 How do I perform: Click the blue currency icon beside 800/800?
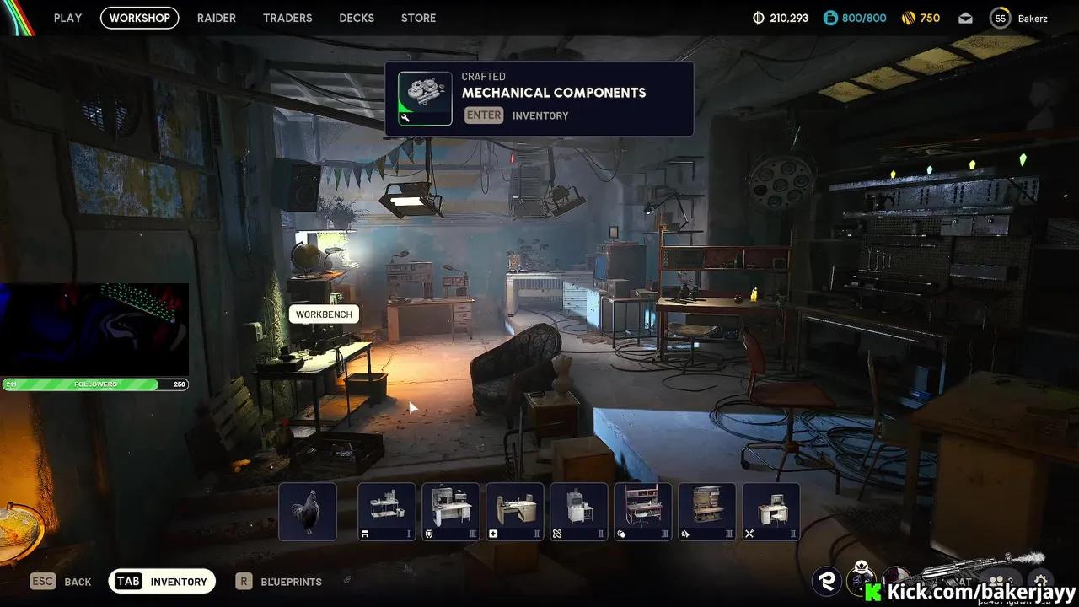coord(830,18)
